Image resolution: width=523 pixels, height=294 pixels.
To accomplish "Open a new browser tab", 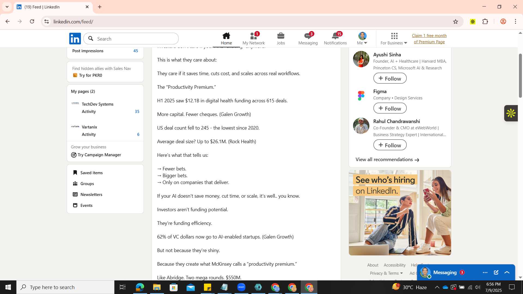I will coord(100,7).
